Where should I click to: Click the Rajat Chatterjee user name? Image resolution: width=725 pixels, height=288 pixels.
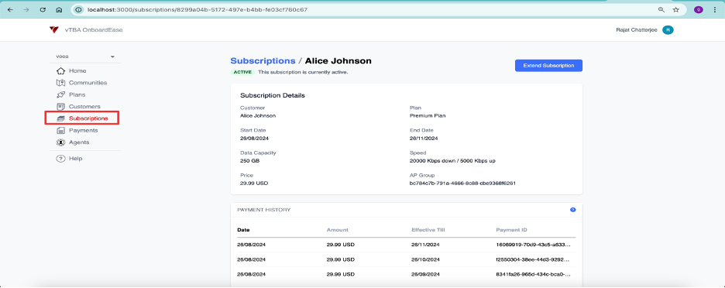[x=637, y=30]
